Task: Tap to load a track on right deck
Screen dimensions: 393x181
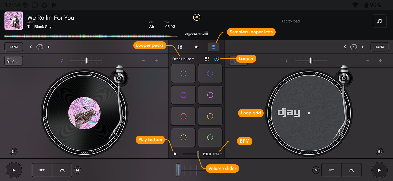Action: pyautogui.click(x=291, y=21)
